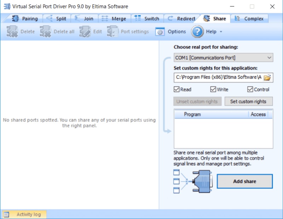Click the Options label in toolbar
The width and height of the screenshot is (283, 219).
(x=177, y=31)
